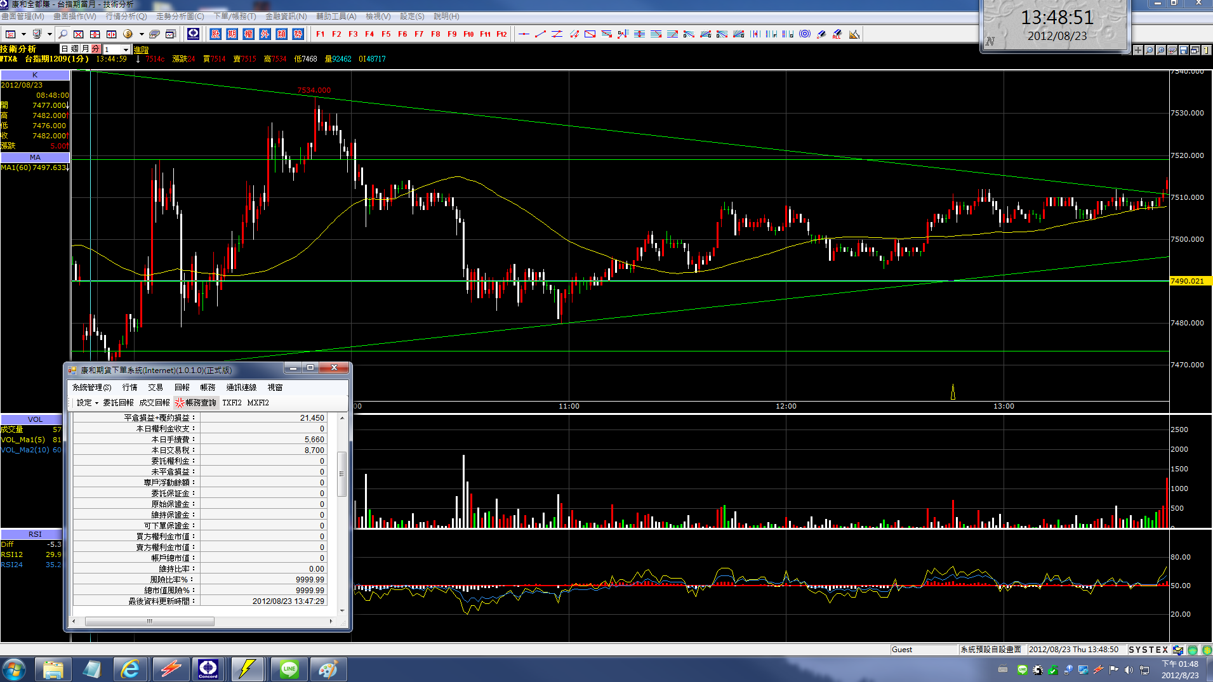Select the trend line drawing tool
Screen dimensions: 1213x682
(540, 34)
